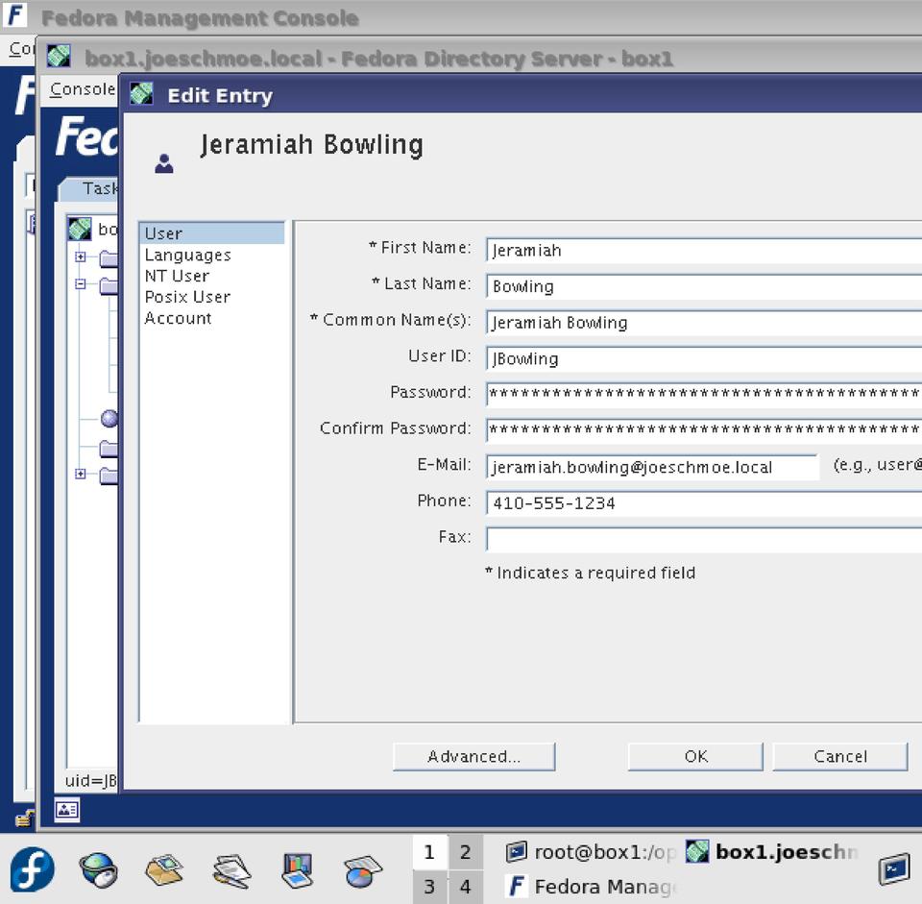This screenshot has height=904, width=922.
Task: Click the ID card icon in status bar
Action: click(67, 810)
